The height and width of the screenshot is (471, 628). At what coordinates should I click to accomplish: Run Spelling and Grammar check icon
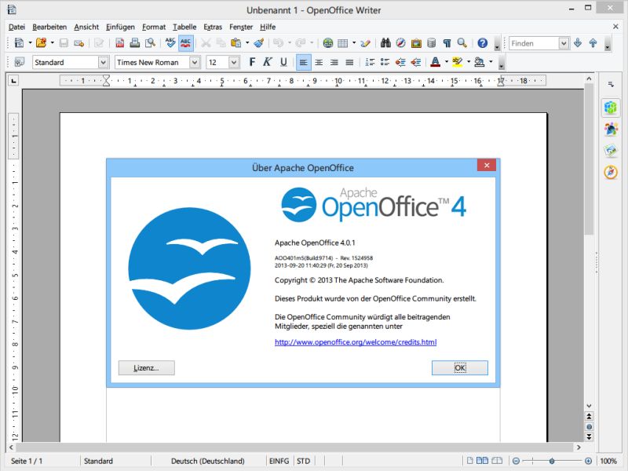coord(170,43)
